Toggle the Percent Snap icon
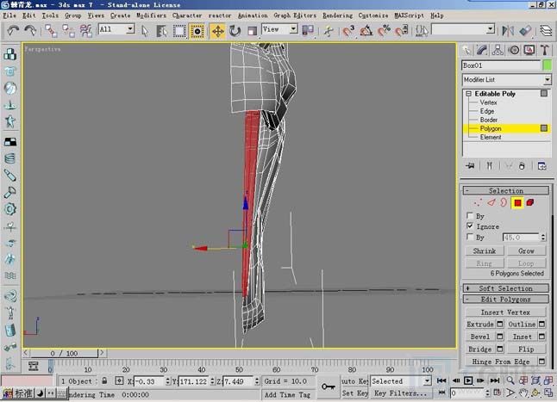The image size is (557, 402). pos(384,31)
